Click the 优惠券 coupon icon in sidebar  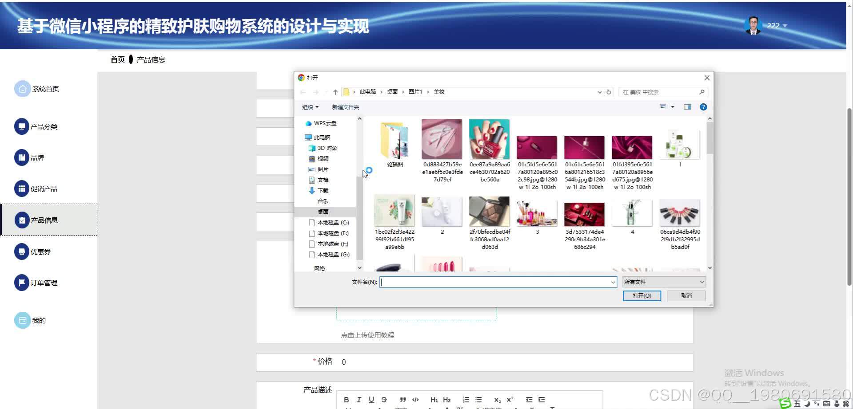[22, 251]
